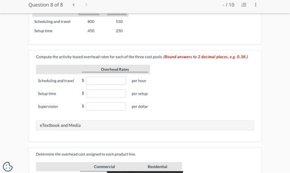The image size is (290, 173).
Task: Click the Supervision rate input field
Action: click(106, 106)
